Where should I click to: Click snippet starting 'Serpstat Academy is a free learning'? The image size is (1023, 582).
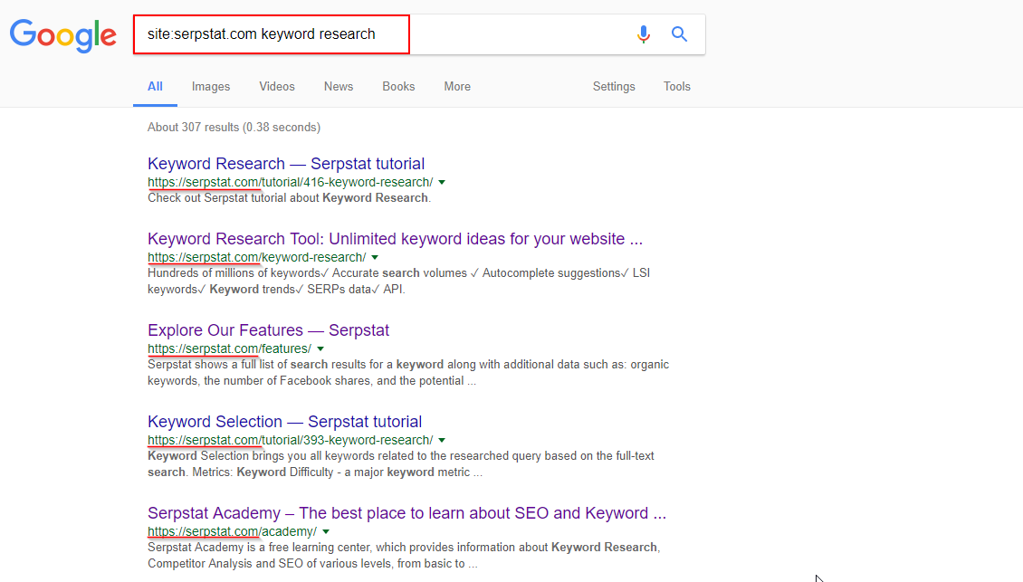tap(404, 555)
